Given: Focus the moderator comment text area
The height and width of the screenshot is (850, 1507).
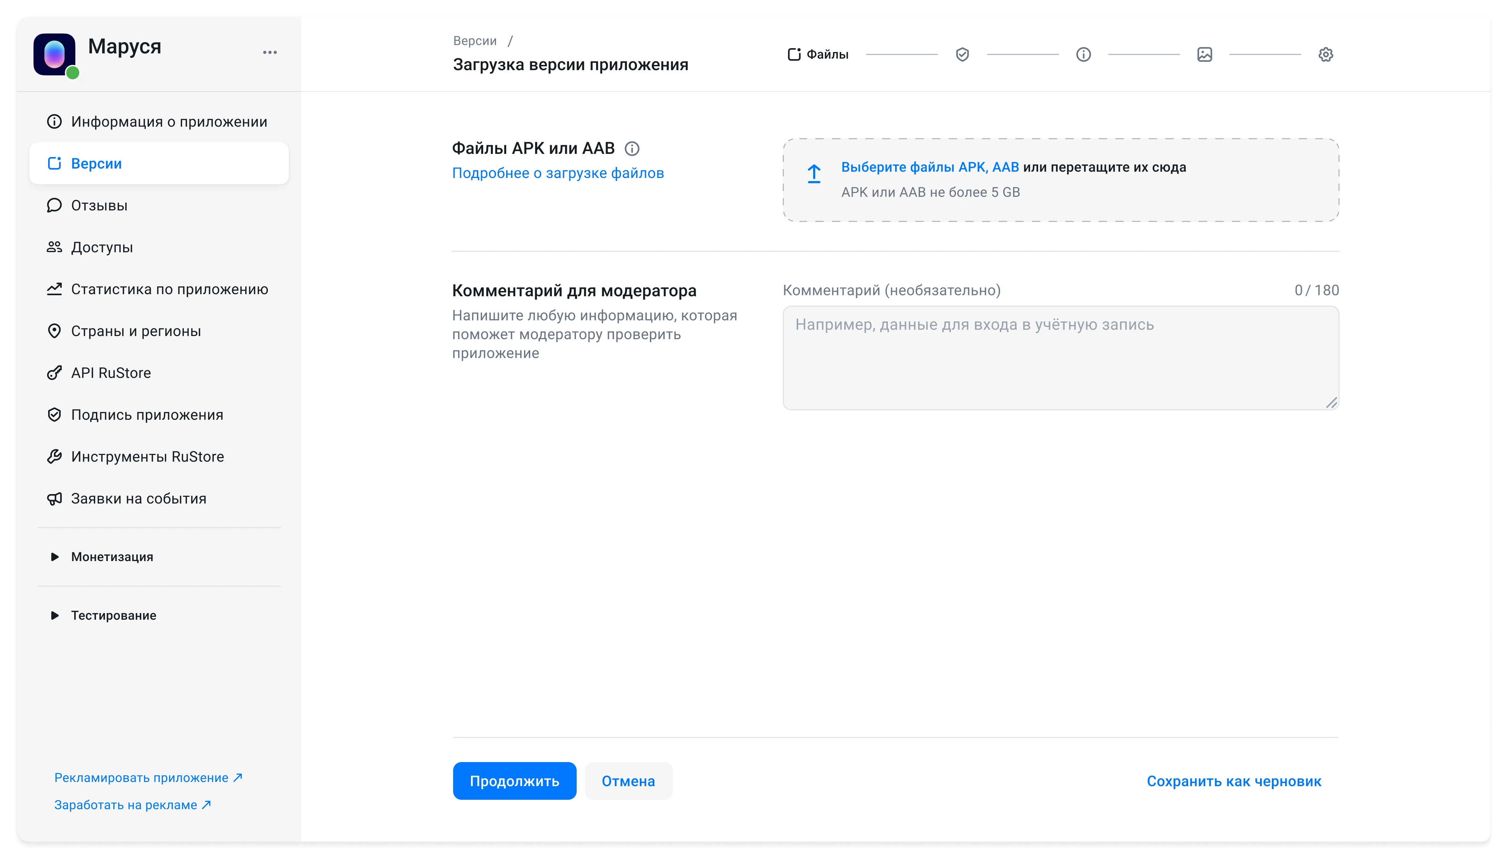Looking at the screenshot, I should pyautogui.click(x=1060, y=358).
